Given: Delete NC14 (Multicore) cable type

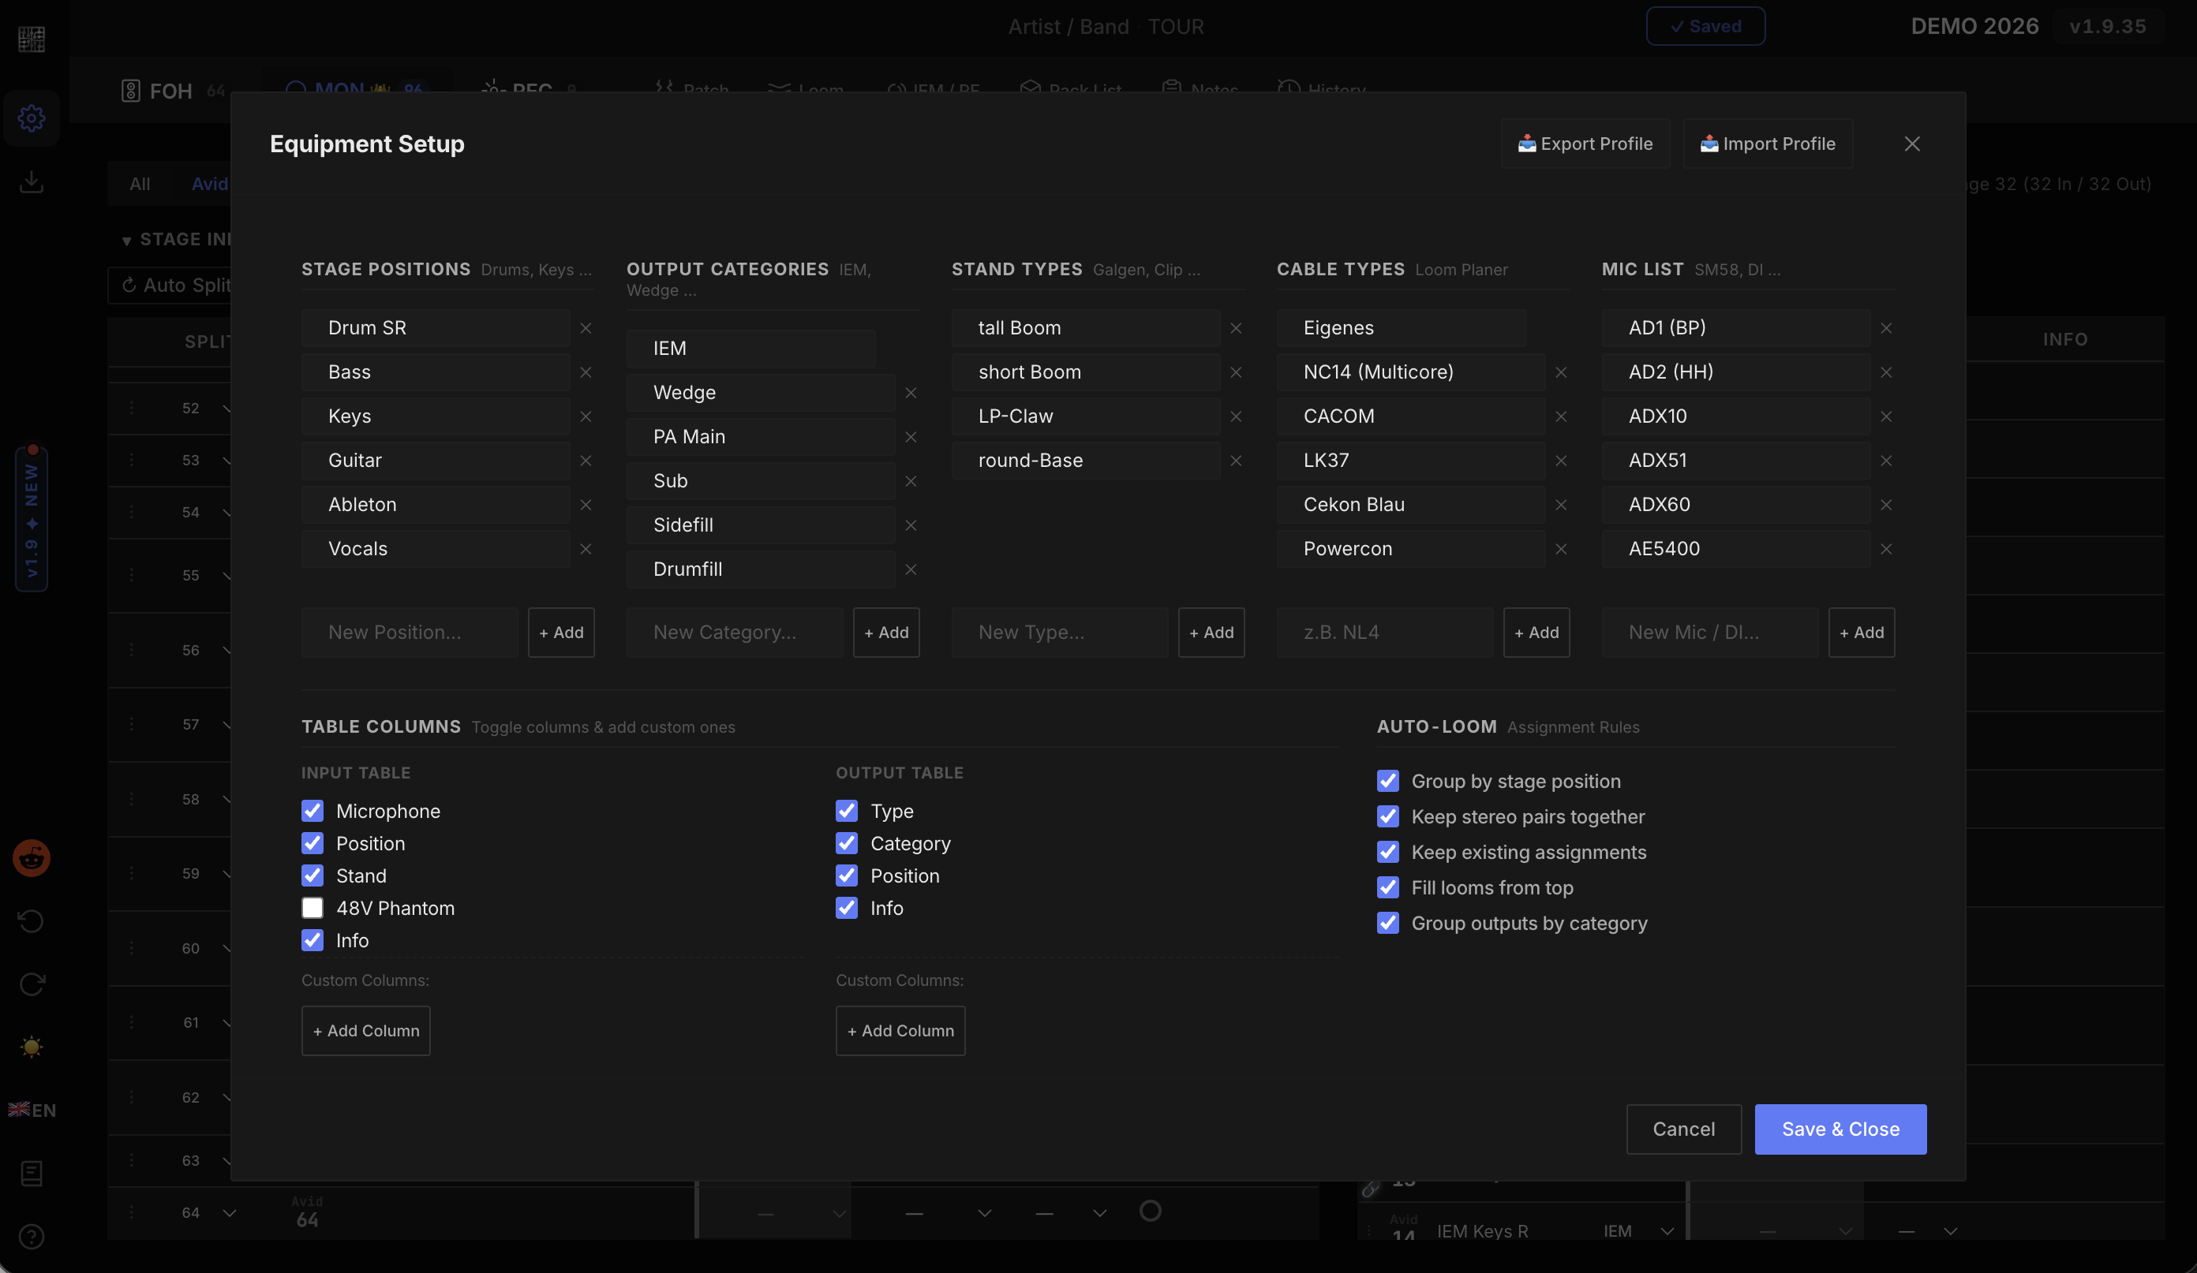Looking at the screenshot, I should pyautogui.click(x=1562, y=373).
